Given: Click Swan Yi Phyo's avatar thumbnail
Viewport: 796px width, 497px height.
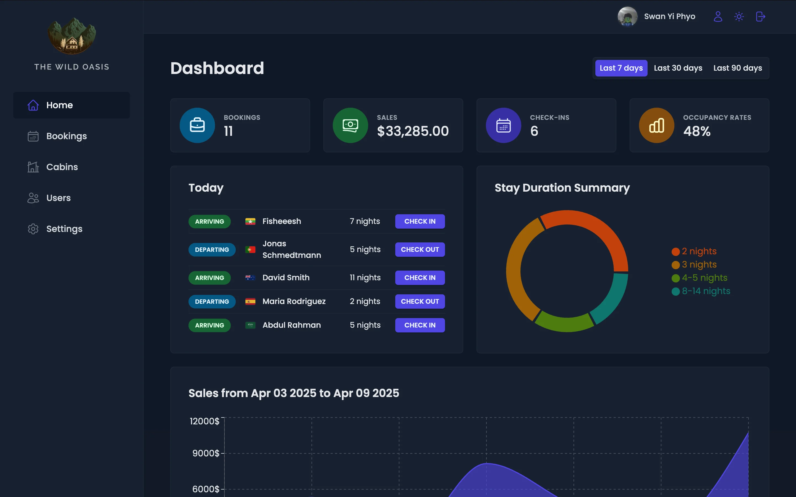Looking at the screenshot, I should tap(627, 17).
